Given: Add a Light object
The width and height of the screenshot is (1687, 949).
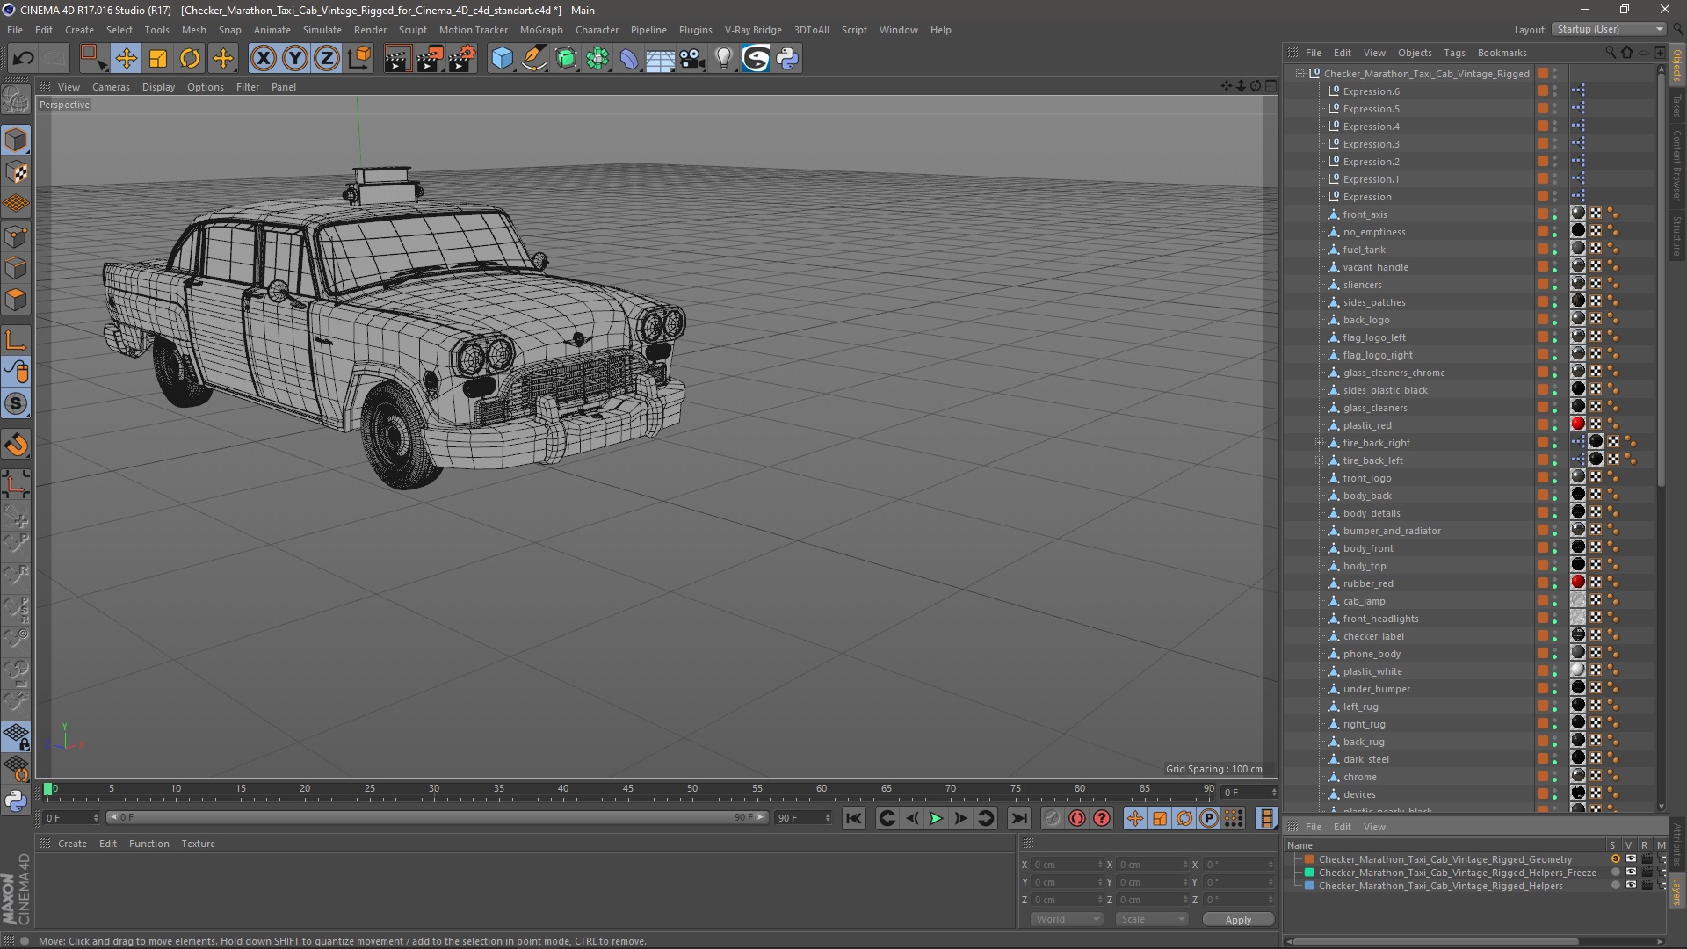Looking at the screenshot, I should point(723,59).
